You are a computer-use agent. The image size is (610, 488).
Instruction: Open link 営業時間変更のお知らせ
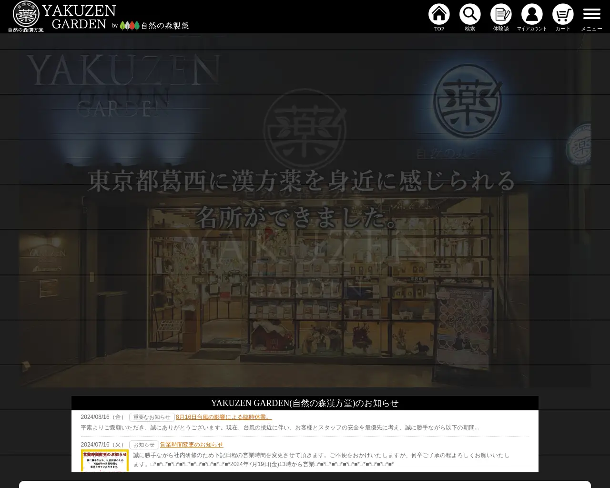[x=192, y=445]
